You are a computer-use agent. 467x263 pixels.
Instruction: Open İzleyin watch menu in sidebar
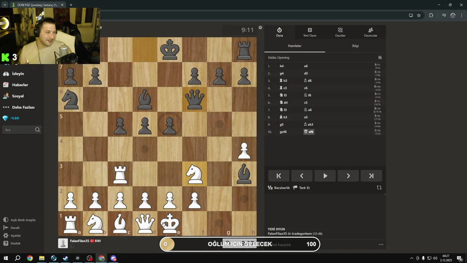(14, 74)
